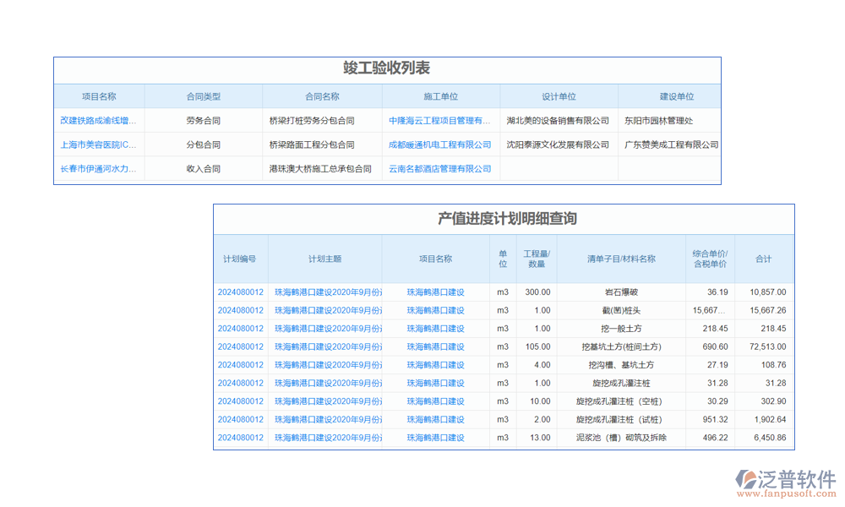The height and width of the screenshot is (507, 845).
Task: Click the 清单子目/材料名称 column header
Action: [x=621, y=259]
